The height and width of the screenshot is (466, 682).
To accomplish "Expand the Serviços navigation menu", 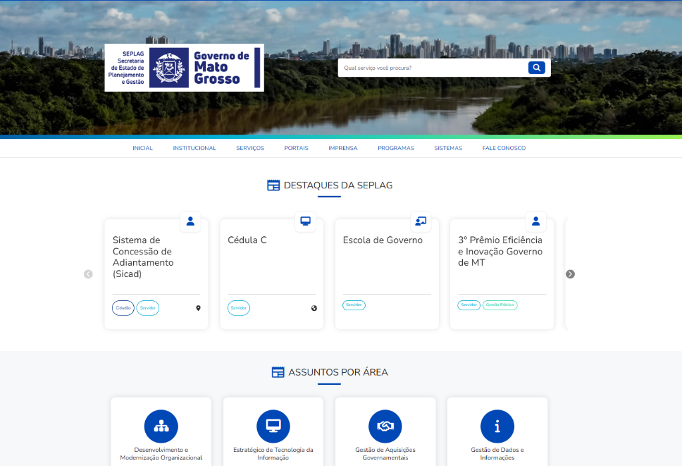I will tap(250, 148).
